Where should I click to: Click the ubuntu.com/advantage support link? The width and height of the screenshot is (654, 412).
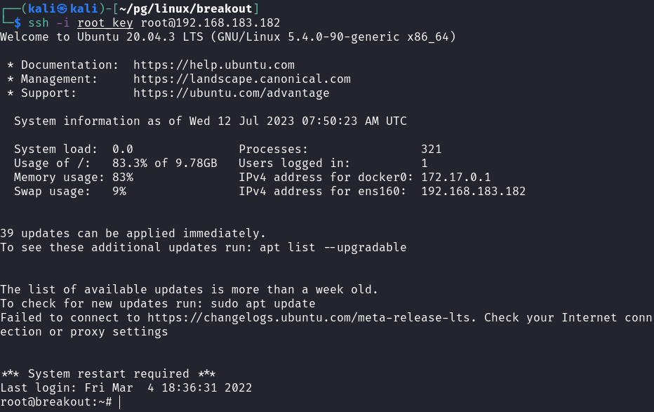pos(232,93)
